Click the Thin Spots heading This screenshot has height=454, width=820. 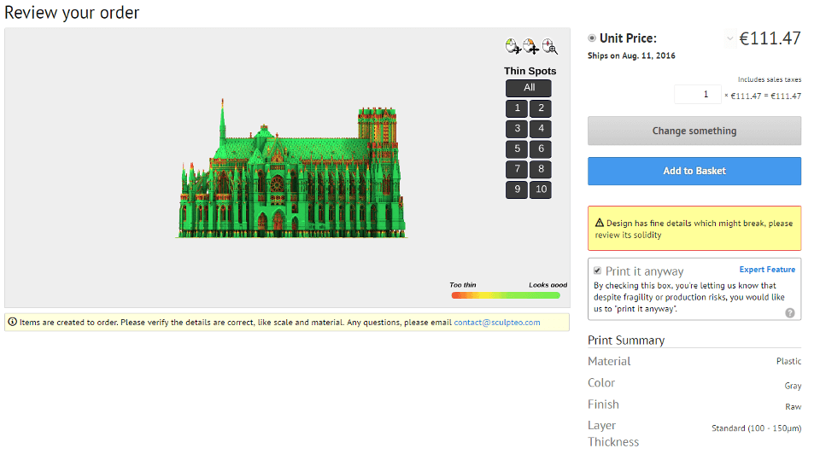point(530,71)
